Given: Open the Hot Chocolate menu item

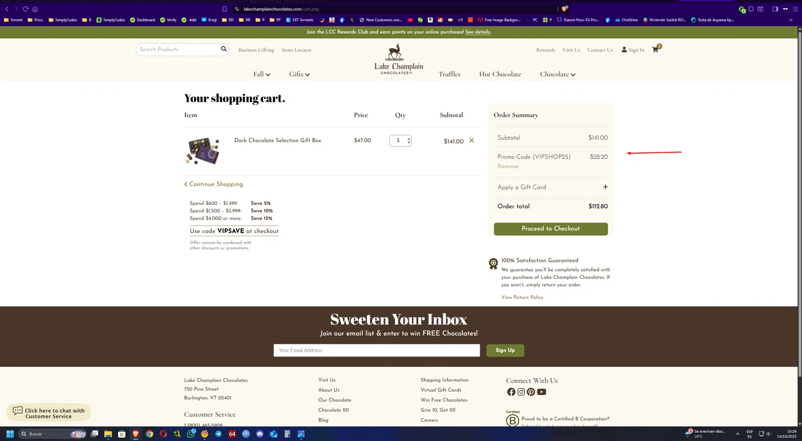Looking at the screenshot, I should pyautogui.click(x=500, y=74).
